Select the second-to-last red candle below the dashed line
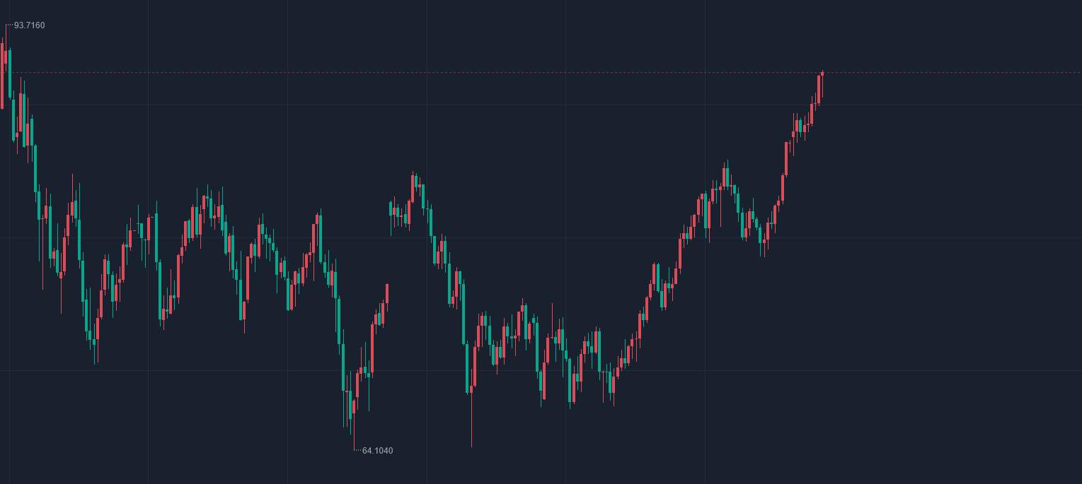The height and width of the screenshot is (484, 1082). point(819,89)
